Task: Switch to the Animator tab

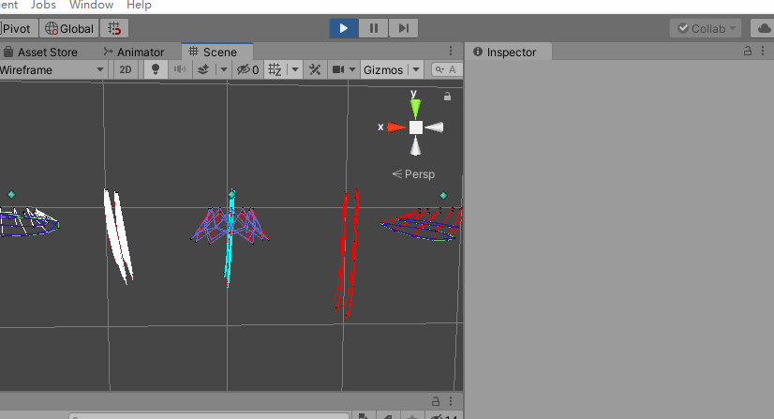Action: pos(134,52)
